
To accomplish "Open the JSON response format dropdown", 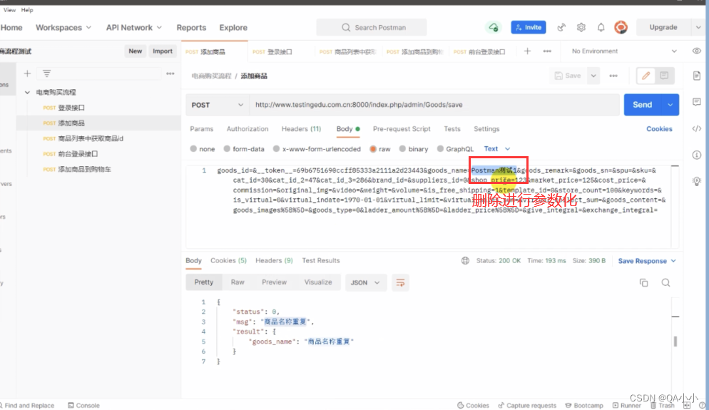I will (x=365, y=282).
